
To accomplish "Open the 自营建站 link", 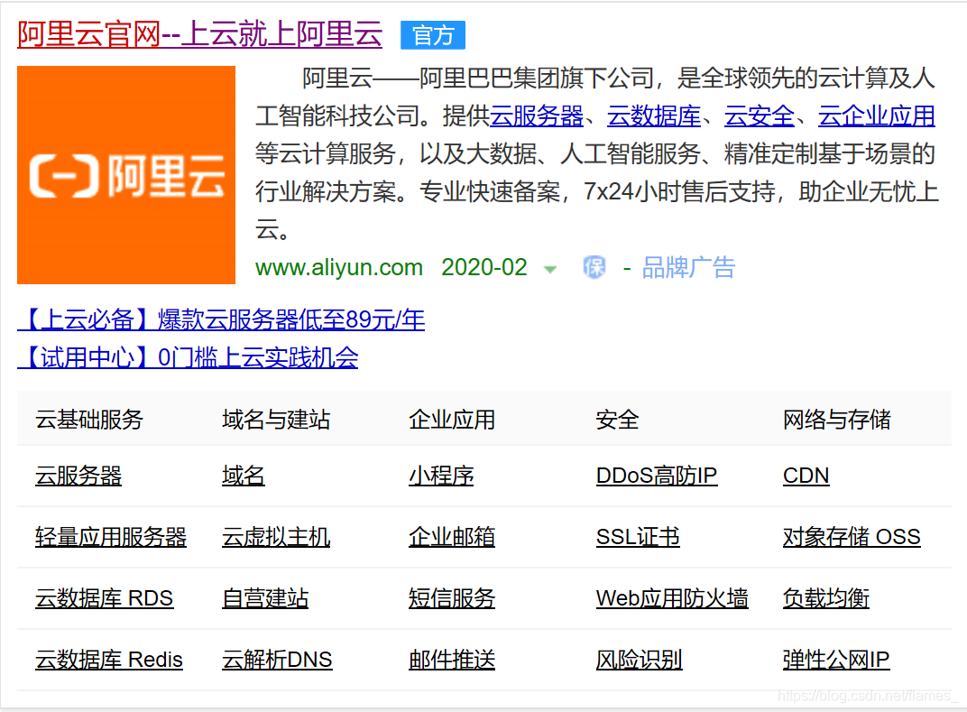I will click(x=265, y=598).
